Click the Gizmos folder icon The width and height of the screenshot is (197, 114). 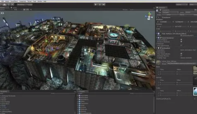(79, 107)
